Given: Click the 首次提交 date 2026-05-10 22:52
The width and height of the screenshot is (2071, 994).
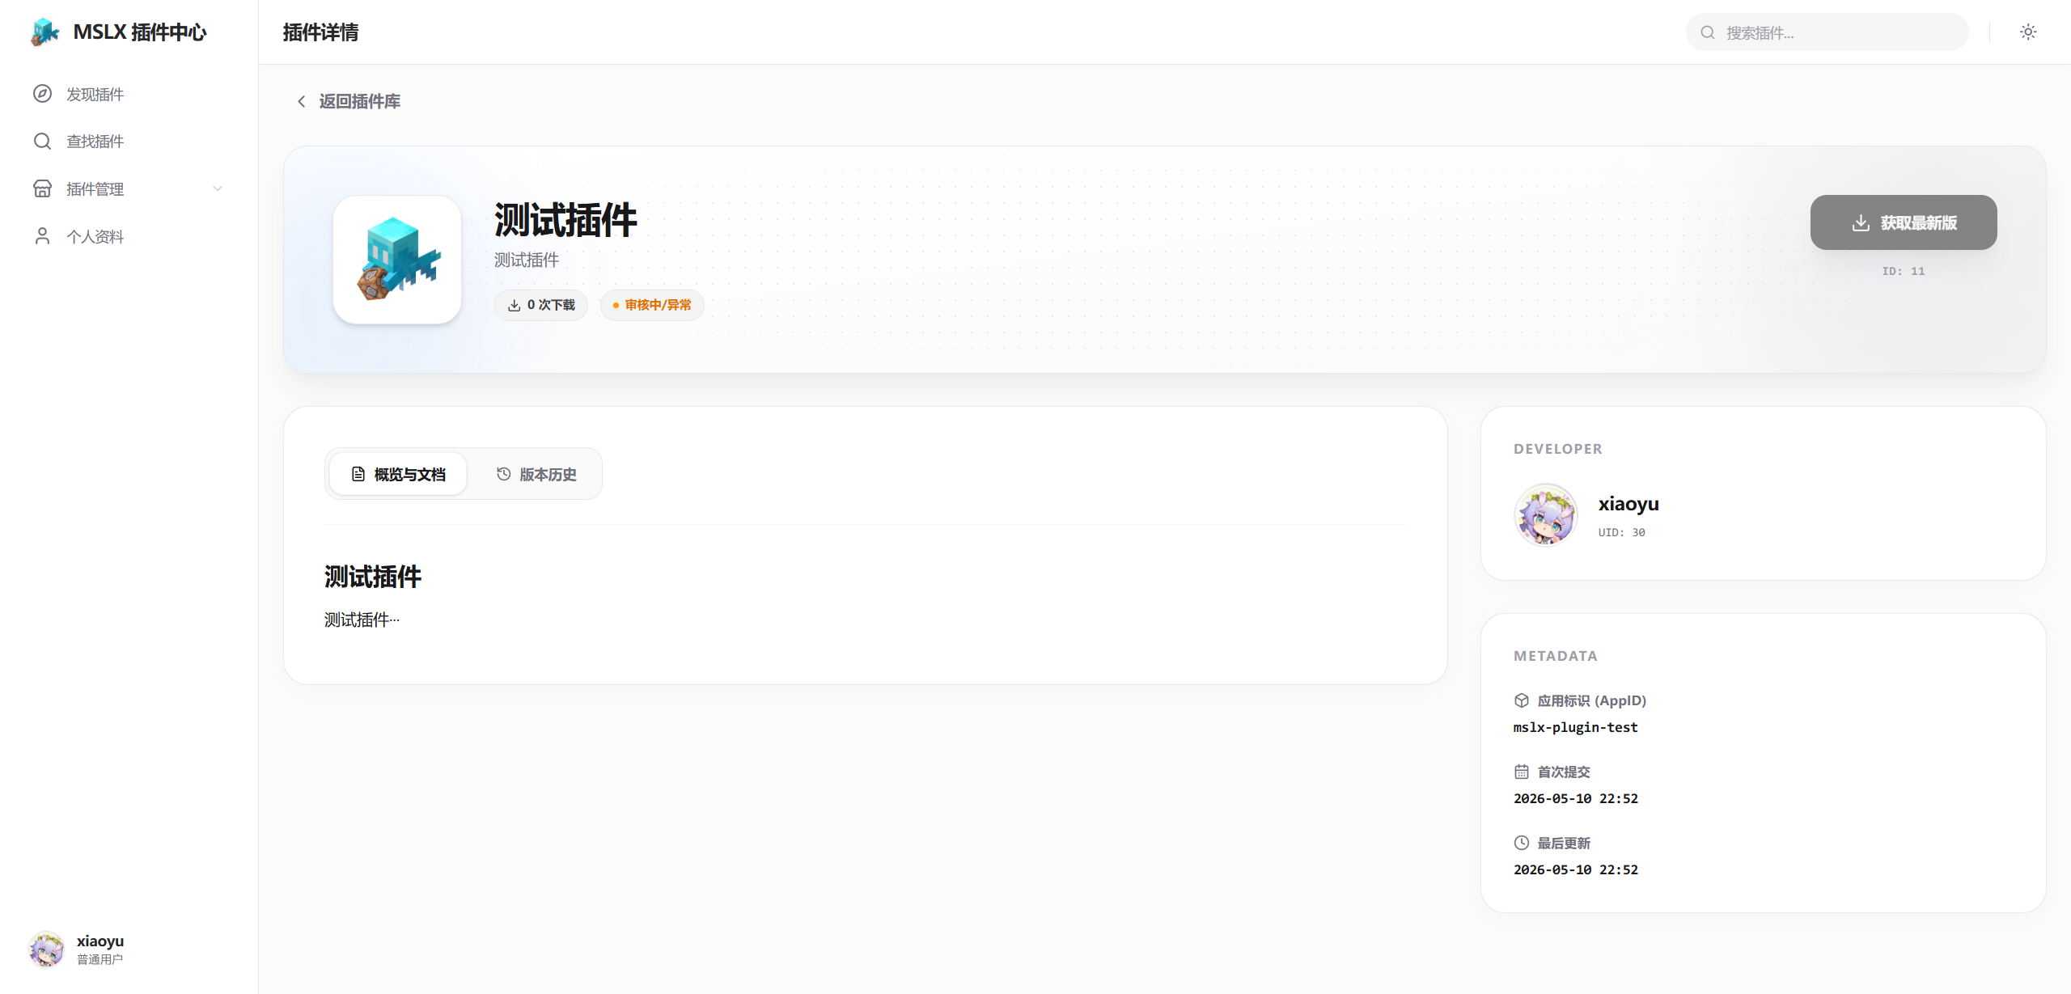Looking at the screenshot, I should pos(1576,798).
